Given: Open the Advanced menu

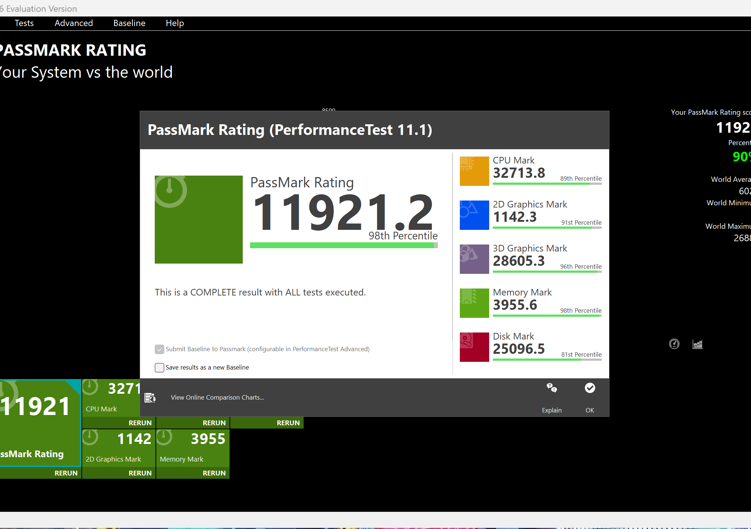Looking at the screenshot, I should coord(74,23).
